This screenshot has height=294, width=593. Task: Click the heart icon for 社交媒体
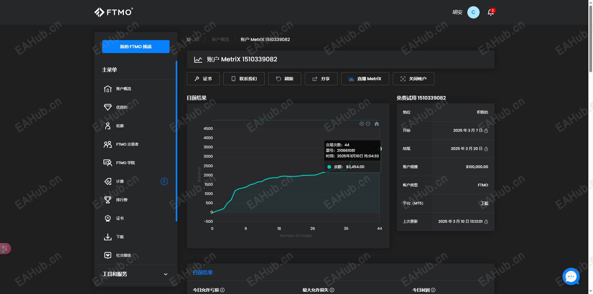tap(108, 255)
